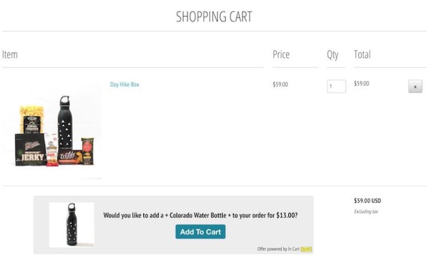This screenshot has width=430, height=256.
Task: Open the highlighted Upsell link
Action: tap(306, 249)
